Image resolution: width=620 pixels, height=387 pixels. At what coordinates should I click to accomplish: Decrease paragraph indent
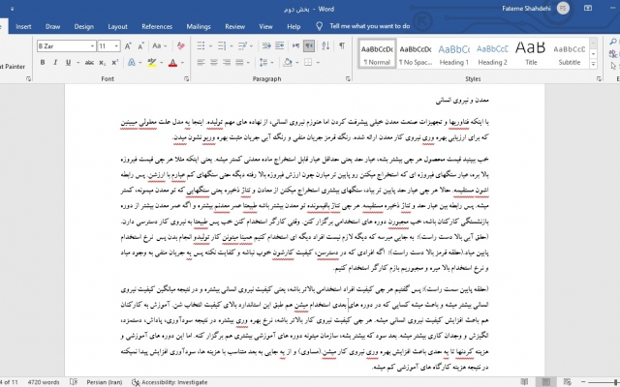[x=266, y=46]
